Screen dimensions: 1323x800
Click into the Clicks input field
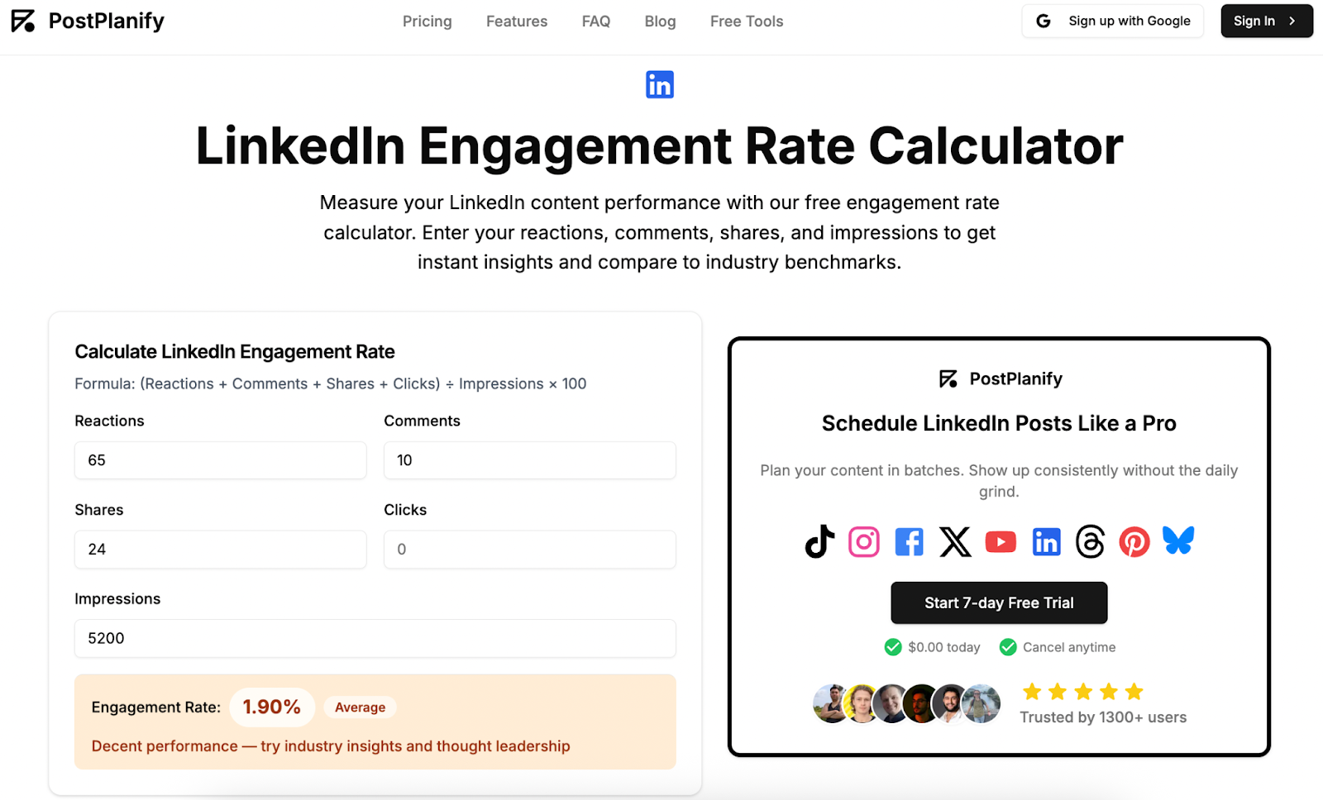[529, 550]
